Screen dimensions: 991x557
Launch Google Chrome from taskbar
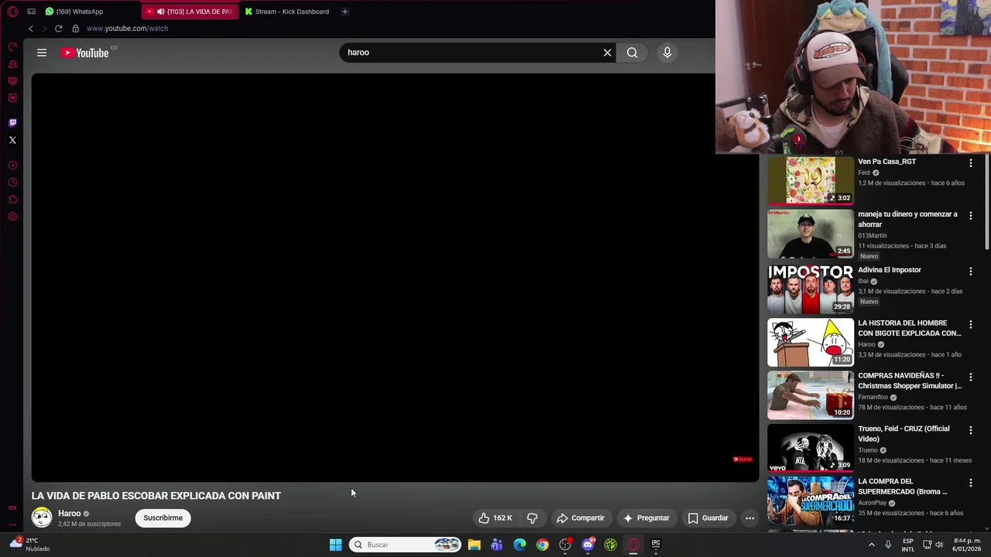coord(542,545)
